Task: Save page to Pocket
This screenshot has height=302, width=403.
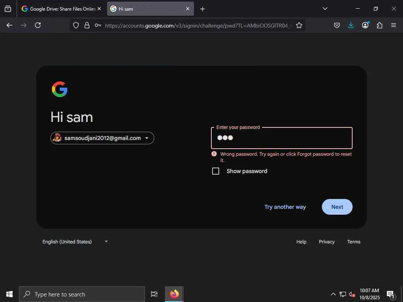Action: [x=337, y=25]
